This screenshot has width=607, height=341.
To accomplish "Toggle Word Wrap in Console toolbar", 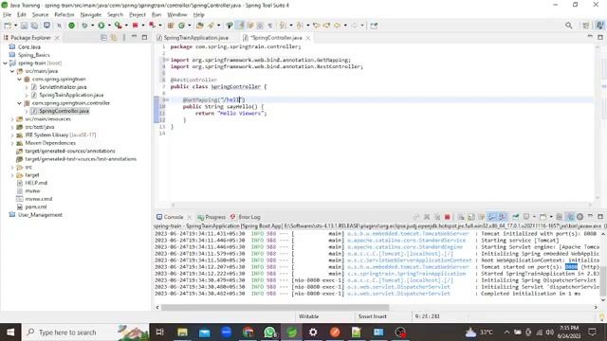I will point(482,217).
